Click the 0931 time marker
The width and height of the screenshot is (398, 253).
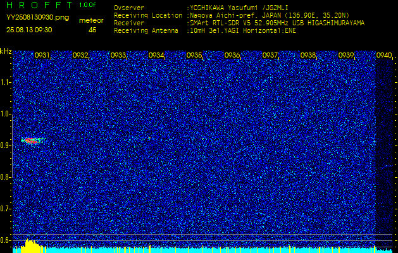pos(42,55)
